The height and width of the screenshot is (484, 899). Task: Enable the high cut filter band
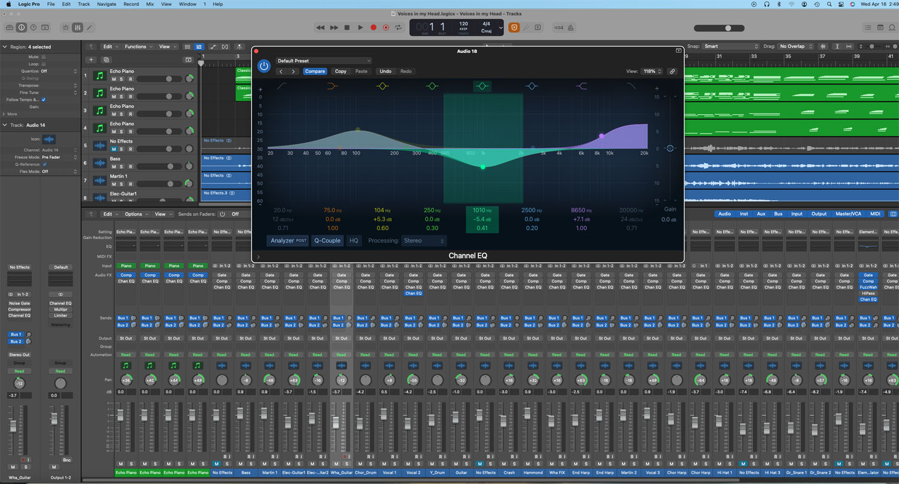point(631,86)
